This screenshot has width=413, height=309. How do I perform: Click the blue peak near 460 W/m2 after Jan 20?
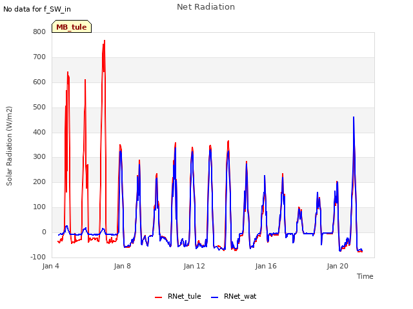pos(354,117)
